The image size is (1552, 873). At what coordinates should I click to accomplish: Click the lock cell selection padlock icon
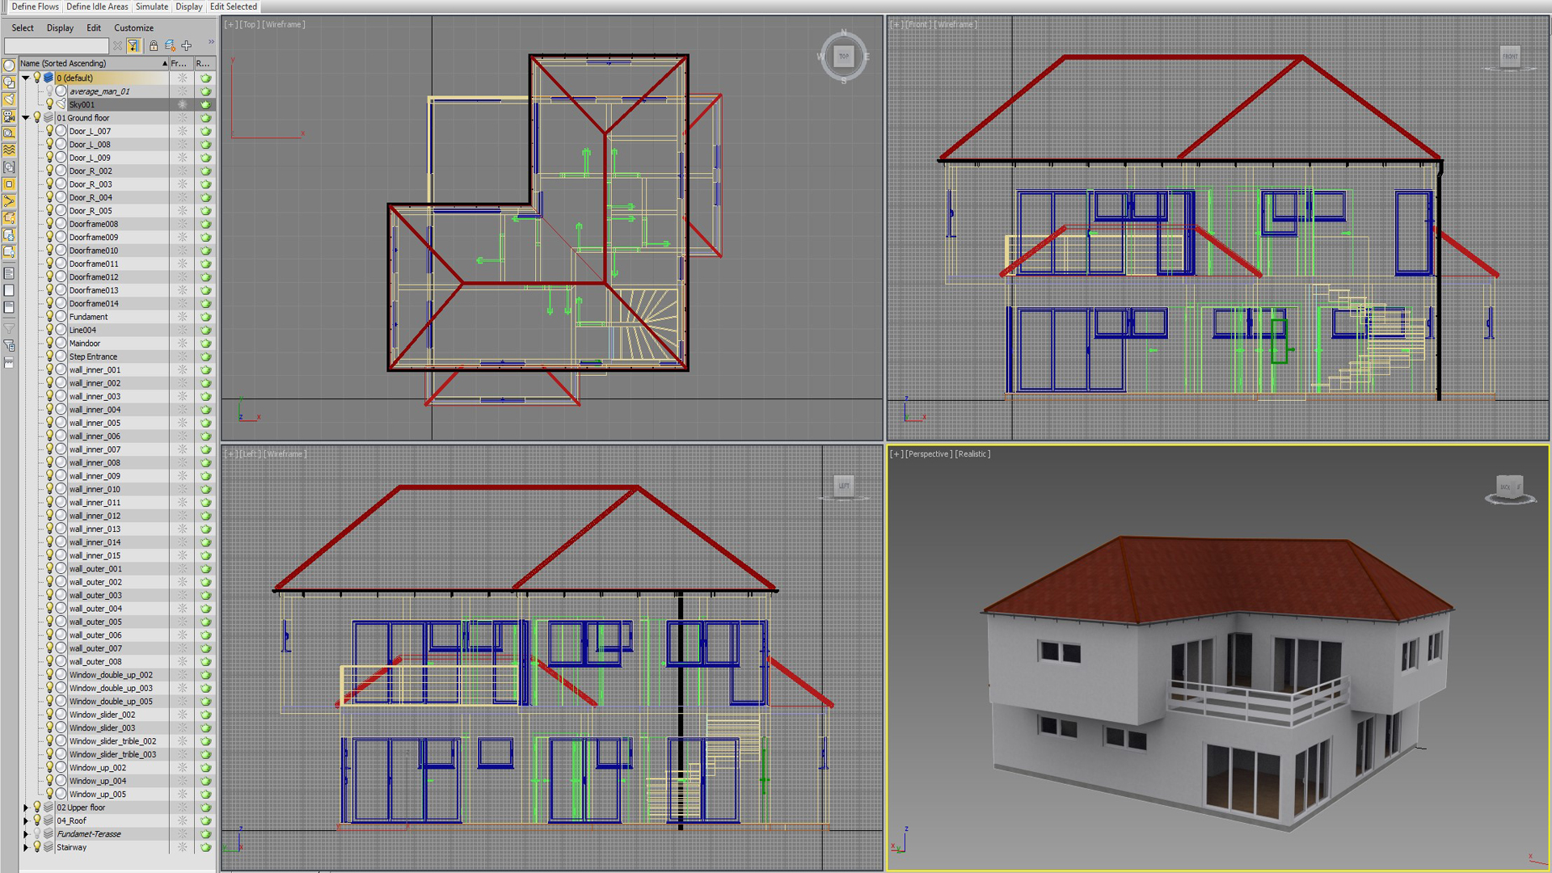154,46
